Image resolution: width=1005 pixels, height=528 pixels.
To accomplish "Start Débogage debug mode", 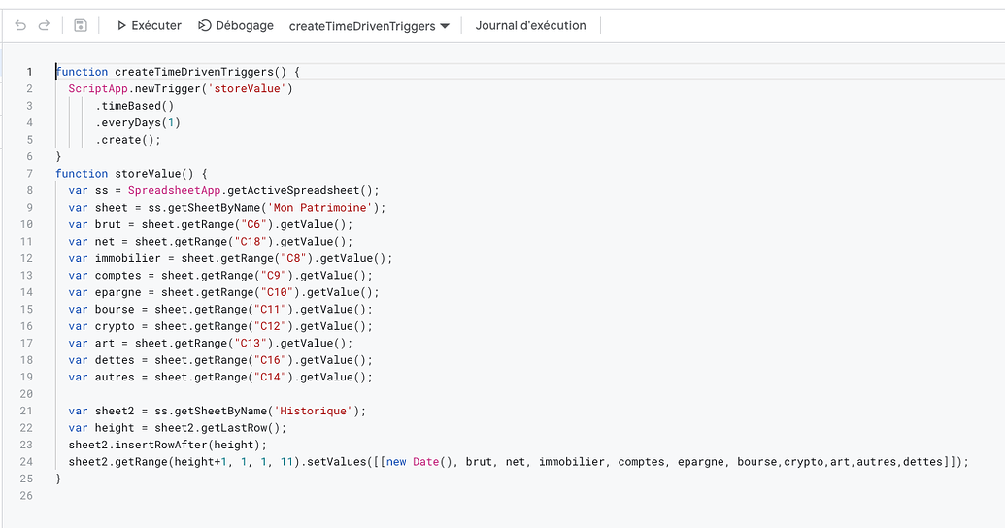I will 236,25.
